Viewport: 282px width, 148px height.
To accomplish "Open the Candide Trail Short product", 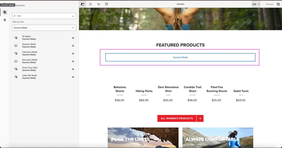I will click(193, 89).
